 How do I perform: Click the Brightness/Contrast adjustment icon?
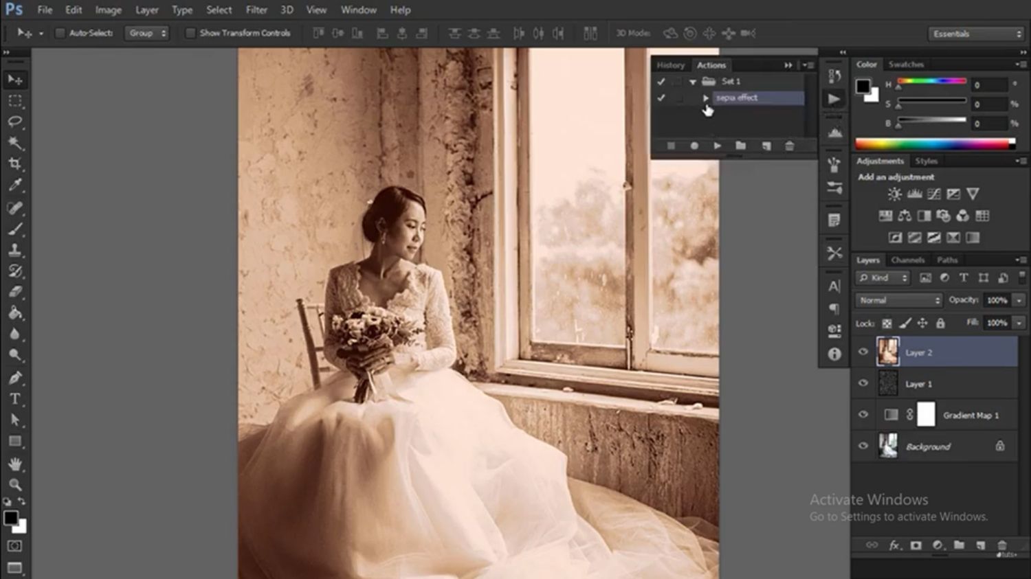point(894,194)
